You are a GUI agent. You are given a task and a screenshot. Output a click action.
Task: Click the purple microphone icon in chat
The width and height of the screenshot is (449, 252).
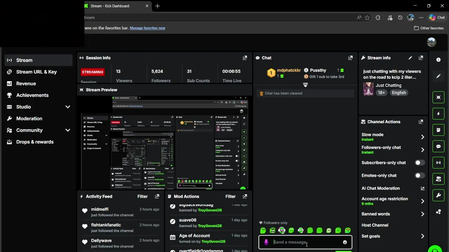(x=266, y=242)
